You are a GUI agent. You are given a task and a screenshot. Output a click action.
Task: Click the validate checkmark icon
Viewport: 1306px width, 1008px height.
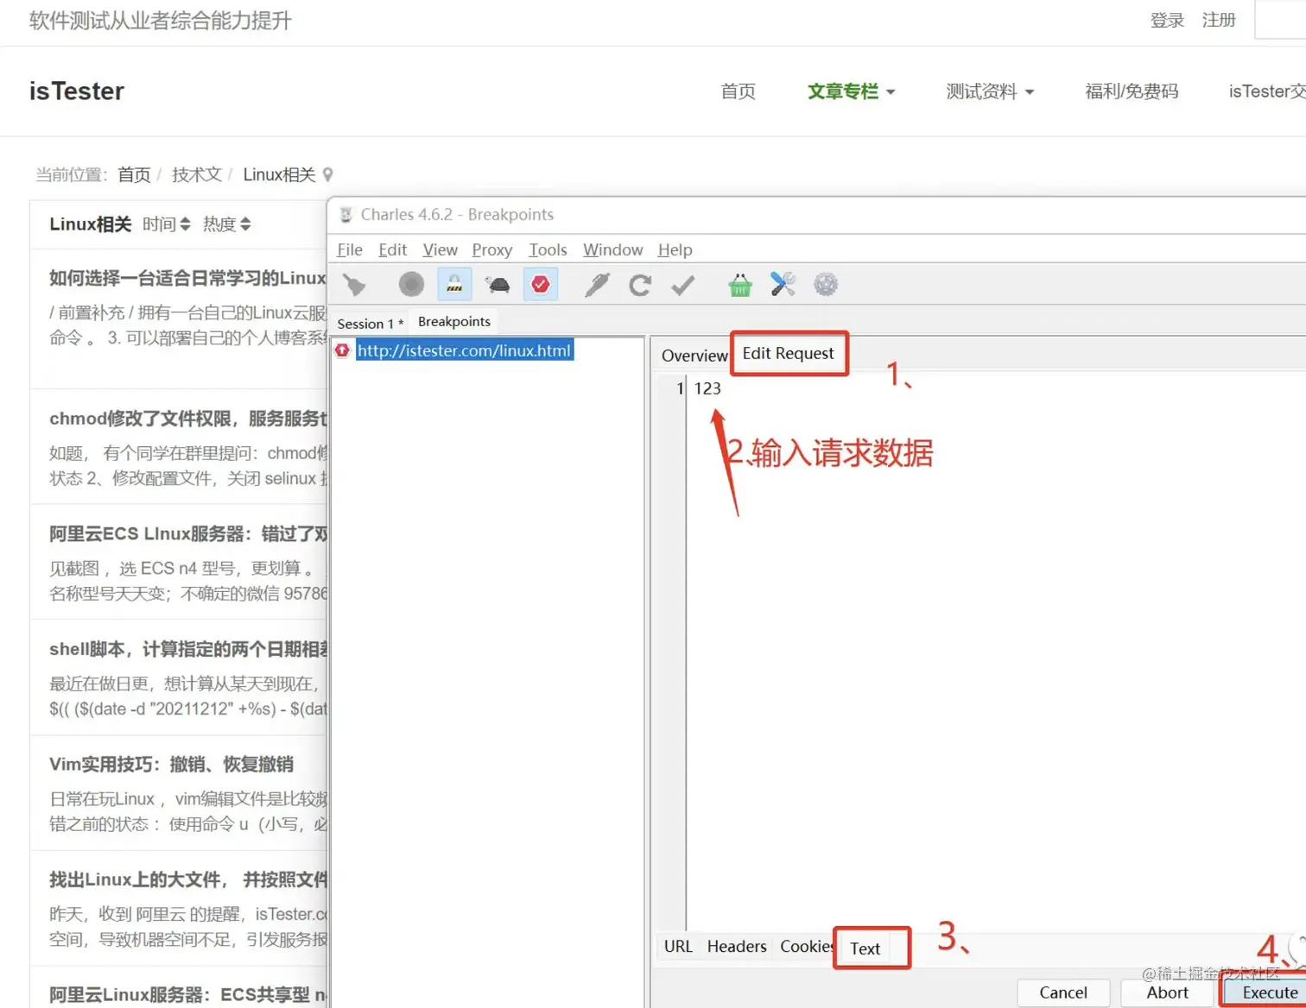click(x=683, y=284)
